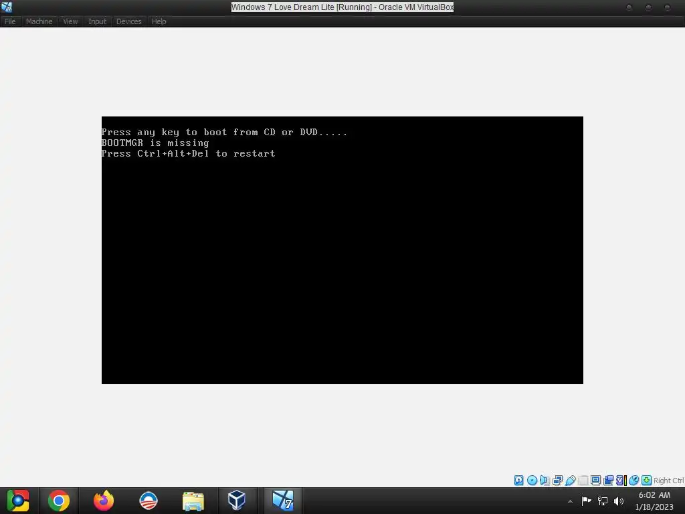
Task: Click the network adapter status icon
Action: pyautogui.click(x=557, y=481)
